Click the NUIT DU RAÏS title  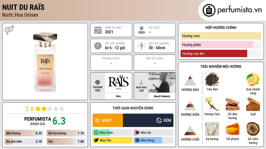click(x=23, y=7)
